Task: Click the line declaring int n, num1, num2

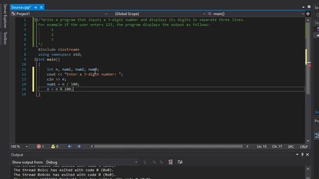Action: [x=73, y=70]
